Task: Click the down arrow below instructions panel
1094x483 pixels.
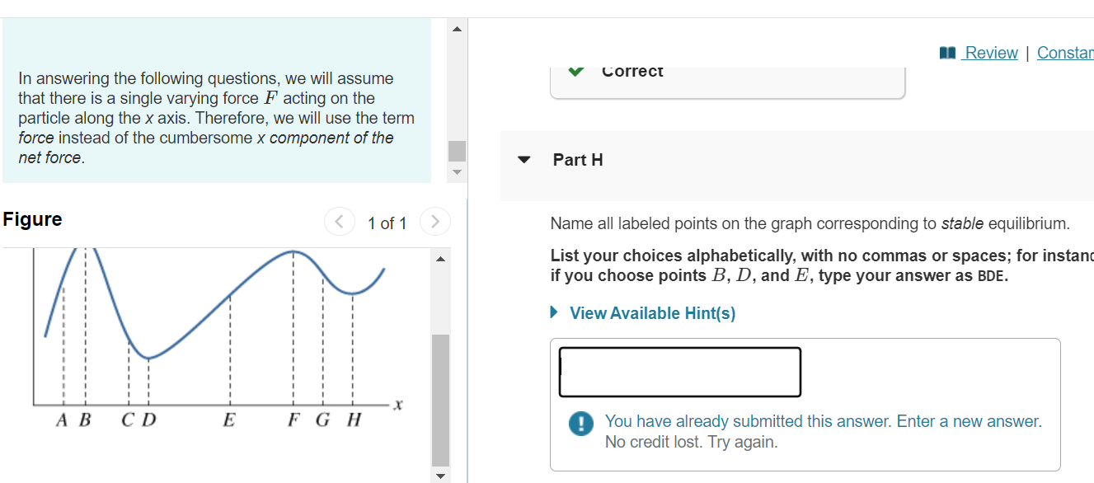Action: coord(456,171)
